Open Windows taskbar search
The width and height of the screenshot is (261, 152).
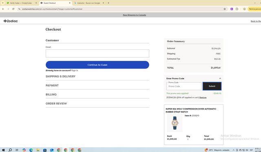point(10,150)
